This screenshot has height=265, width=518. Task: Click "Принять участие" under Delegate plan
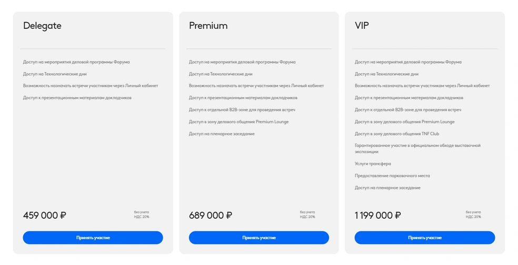pyautogui.click(x=93, y=238)
